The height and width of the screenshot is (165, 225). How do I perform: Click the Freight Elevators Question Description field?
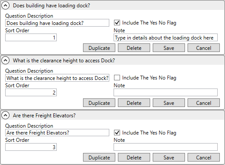click(57, 133)
